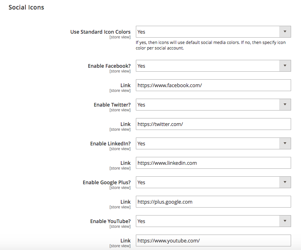301x250 pixels.
Task: Collapse the Social Icons section heading
Action: 27,8
